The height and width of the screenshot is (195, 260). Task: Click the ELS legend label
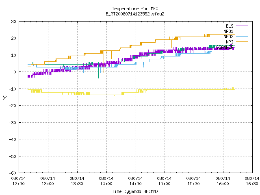(x=230, y=26)
